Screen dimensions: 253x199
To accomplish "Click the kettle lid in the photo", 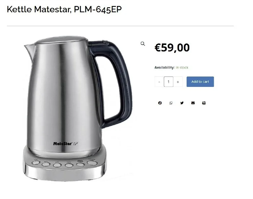I will pos(61,39).
